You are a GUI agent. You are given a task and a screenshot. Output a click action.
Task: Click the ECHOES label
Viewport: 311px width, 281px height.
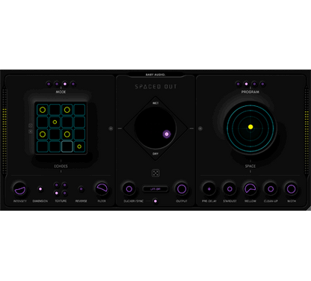coord(61,166)
